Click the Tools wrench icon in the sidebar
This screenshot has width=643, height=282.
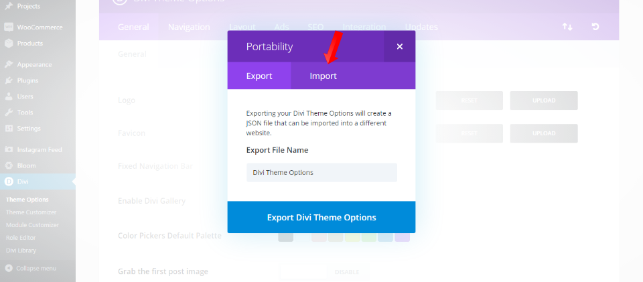point(9,113)
